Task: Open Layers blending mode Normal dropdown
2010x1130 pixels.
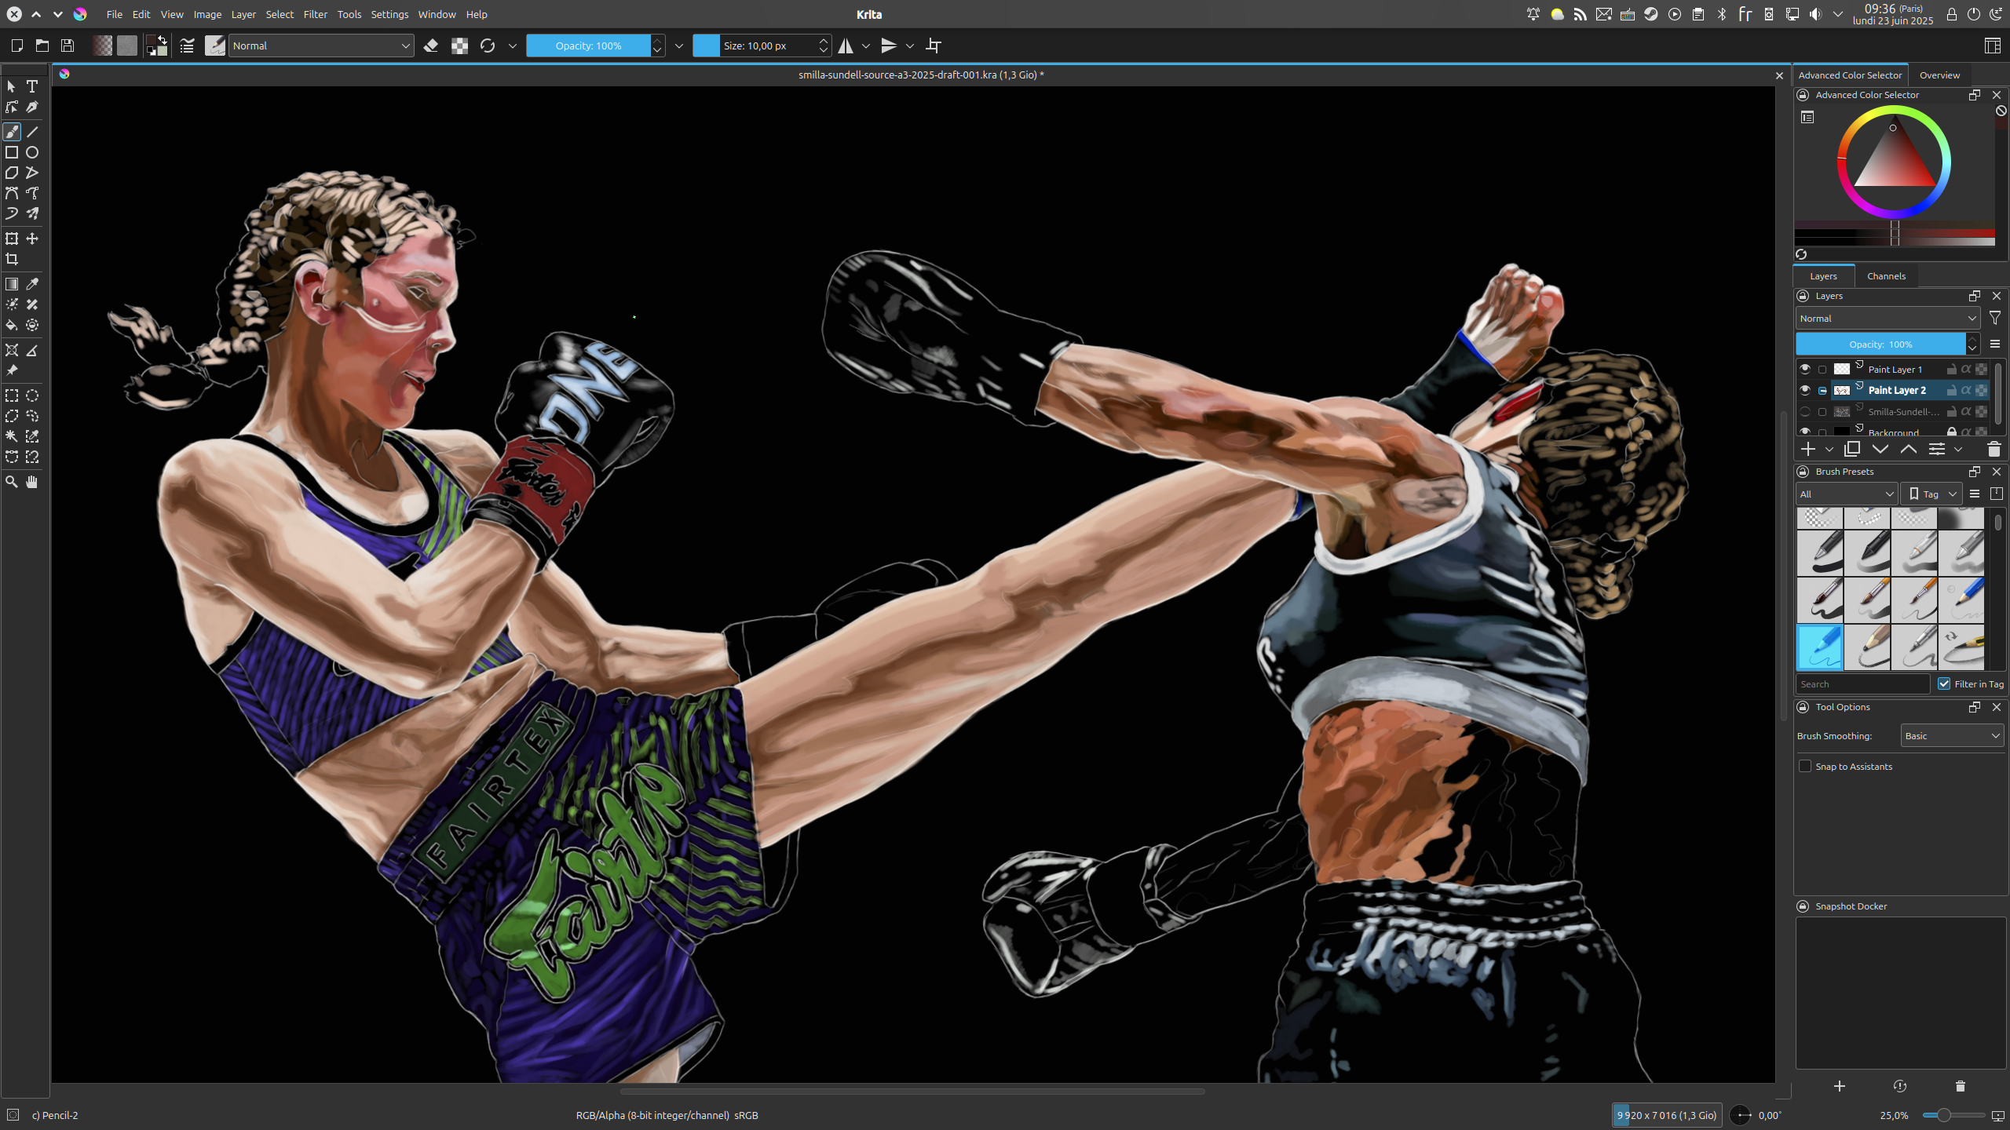Action: [x=1888, y=318]
